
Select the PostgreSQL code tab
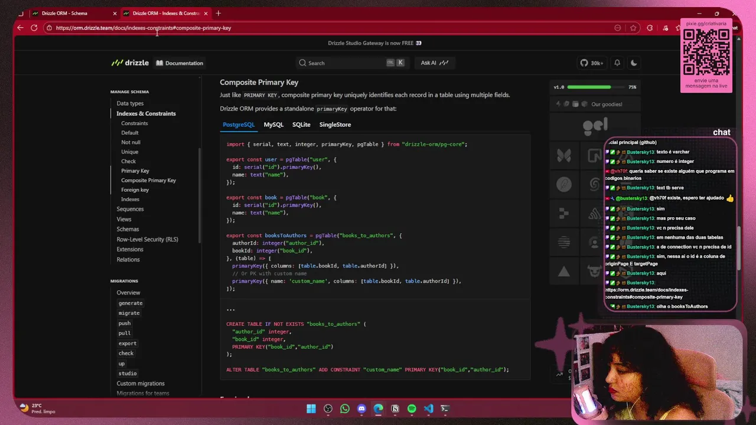point(239,125)
